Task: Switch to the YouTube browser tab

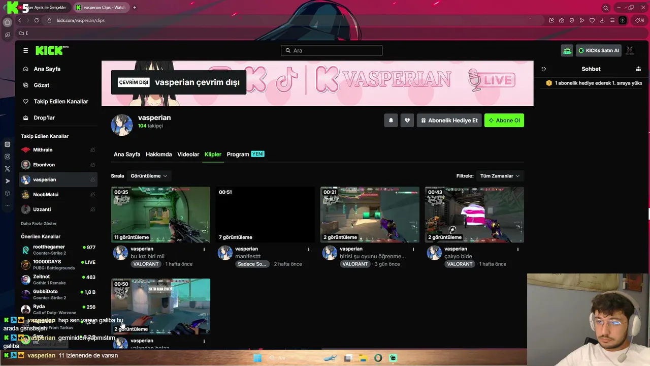Action: pos(43,8)
